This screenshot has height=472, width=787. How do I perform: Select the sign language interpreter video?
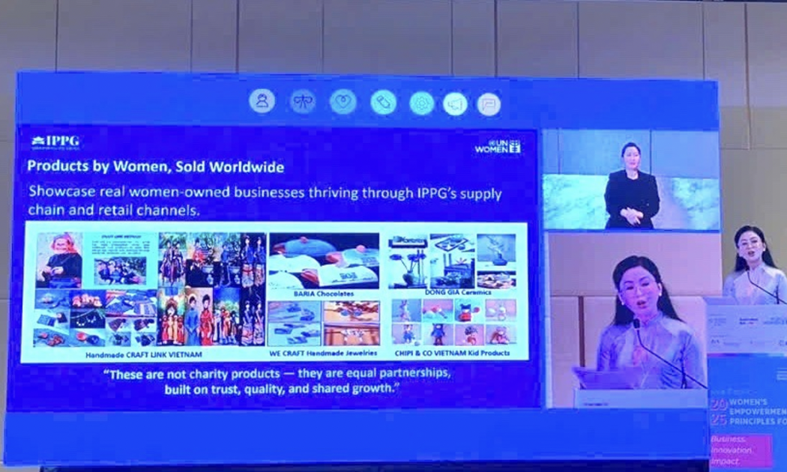630,180
